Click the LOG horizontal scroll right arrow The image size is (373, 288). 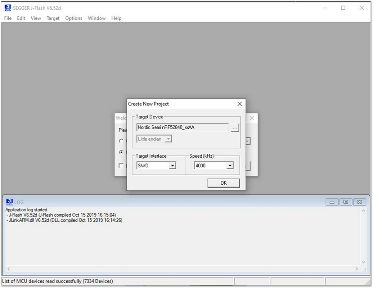coord(357,269)
